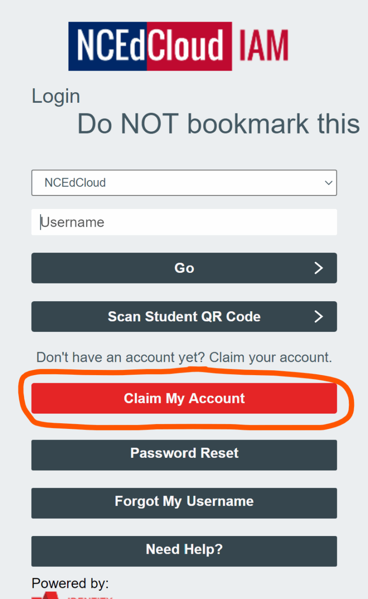The height and width of the screenshot is (599, 368).
Task: Click the arrow chevron on the Go button
Action: point(319,268)
